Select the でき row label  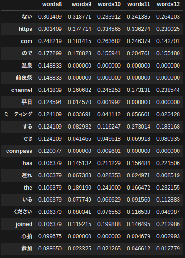pos(28,139)
